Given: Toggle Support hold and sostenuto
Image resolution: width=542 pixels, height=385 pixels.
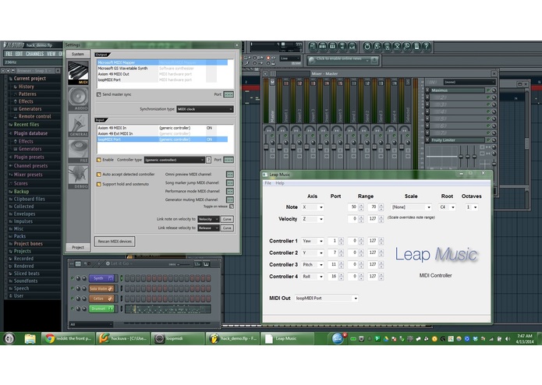Looking at the screenshot, I should coord(99,185).
